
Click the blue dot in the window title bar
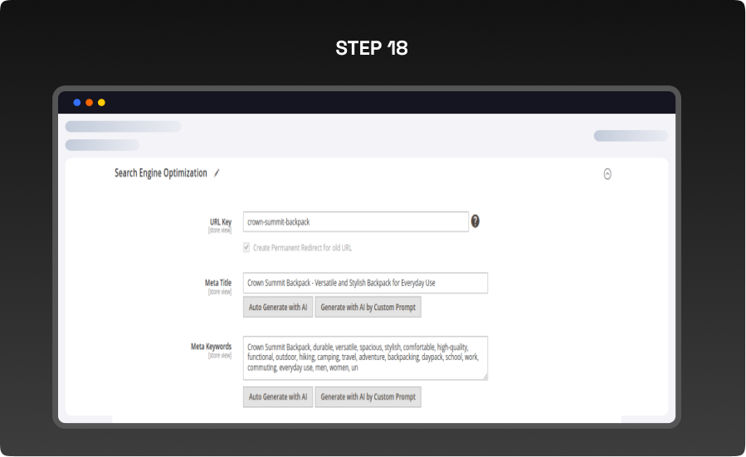click(x=77, y=103)
